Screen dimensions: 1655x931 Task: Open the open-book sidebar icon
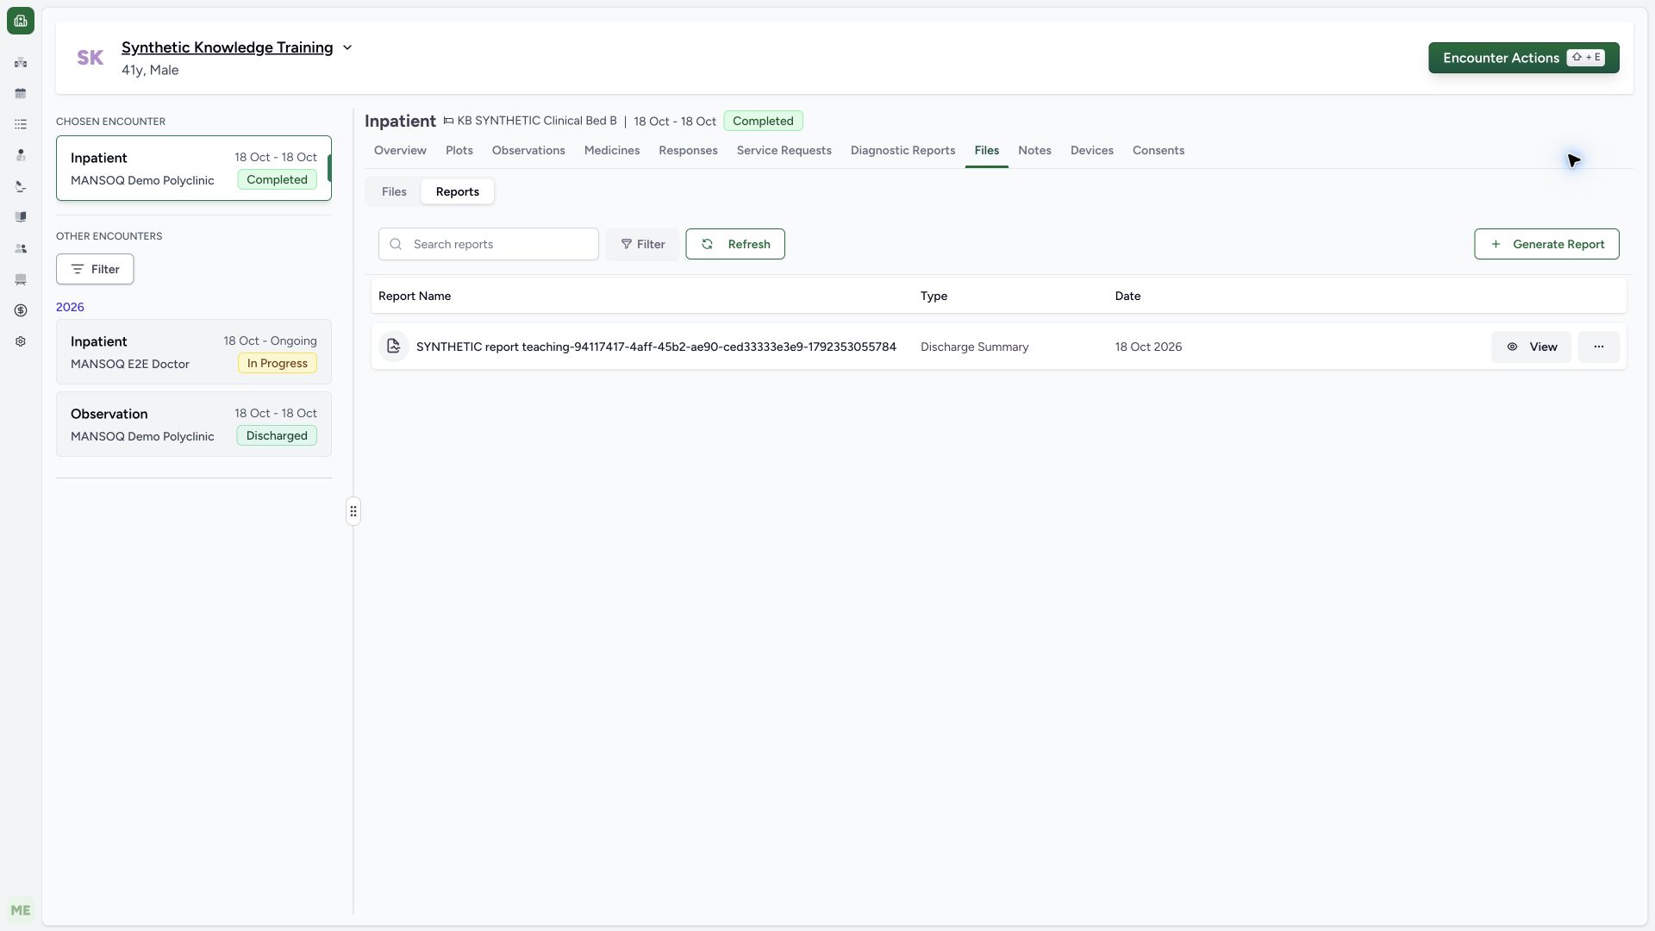(21, 217)
